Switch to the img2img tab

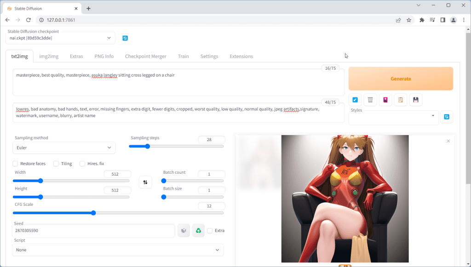pos(49,57)
